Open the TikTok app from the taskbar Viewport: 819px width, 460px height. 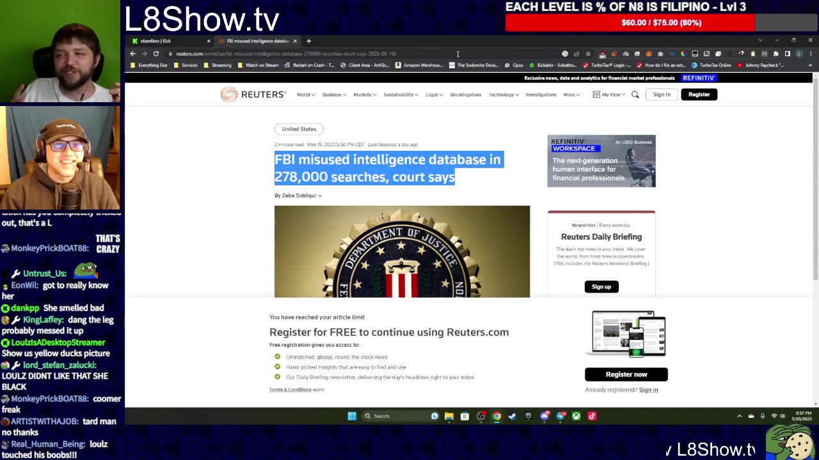point(592,416)
